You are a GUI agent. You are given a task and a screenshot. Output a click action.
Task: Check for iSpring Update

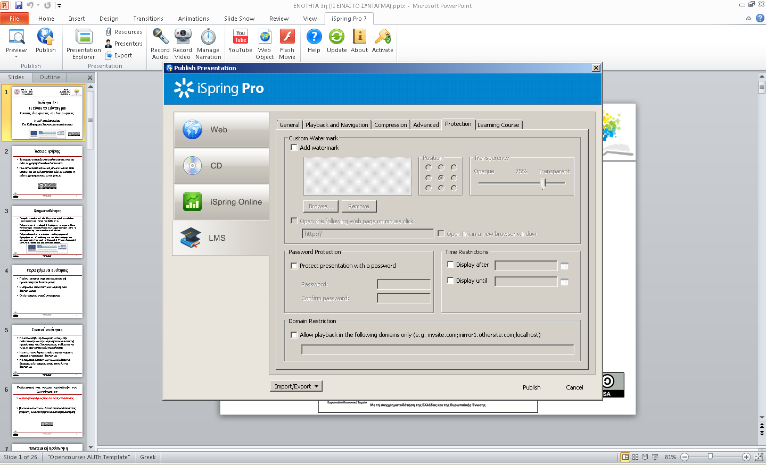[x=336, y=41]
